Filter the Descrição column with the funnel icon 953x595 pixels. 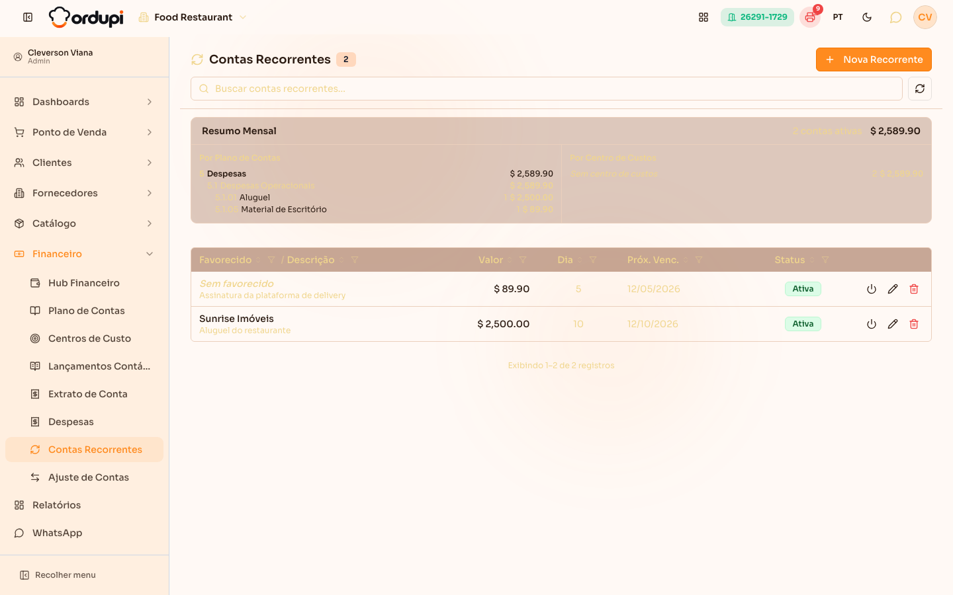[355, 260]
